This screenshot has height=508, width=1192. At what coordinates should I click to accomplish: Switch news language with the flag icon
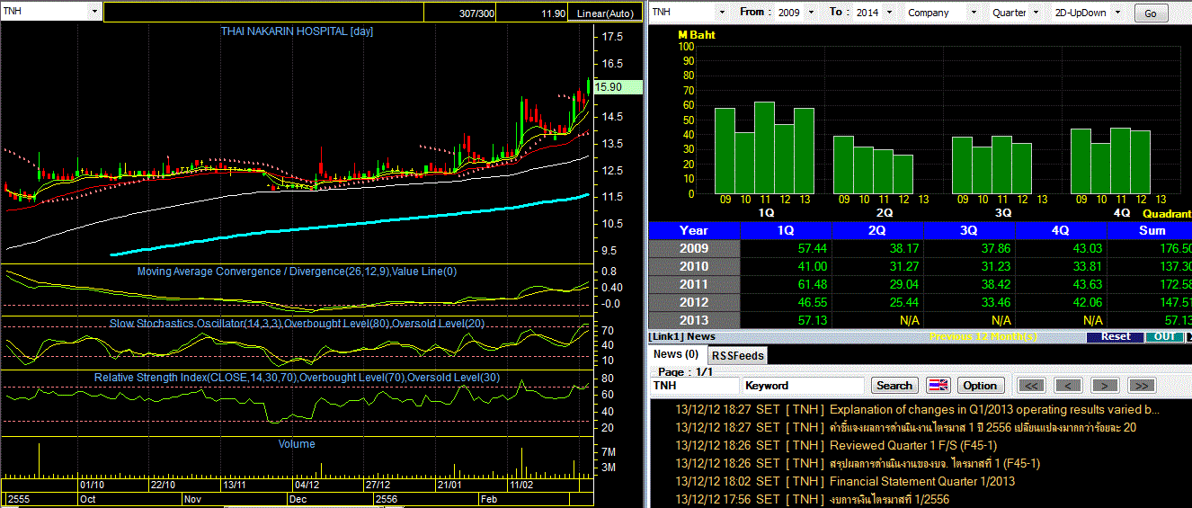coord(938,386)
